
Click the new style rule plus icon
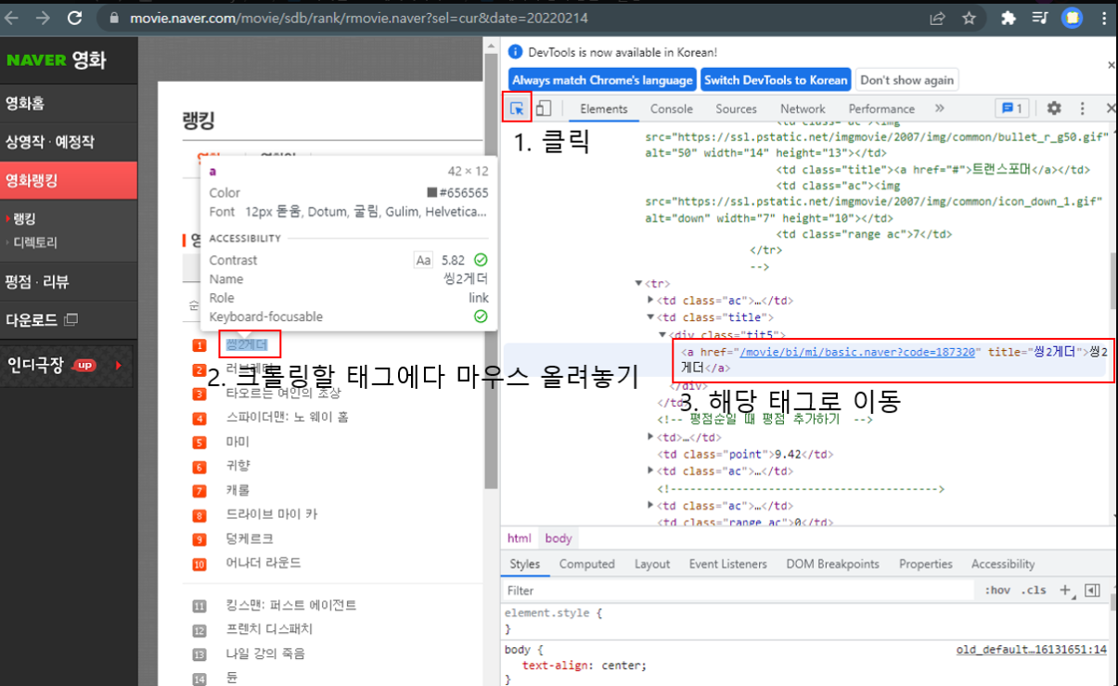click(x=1065, y=589)
